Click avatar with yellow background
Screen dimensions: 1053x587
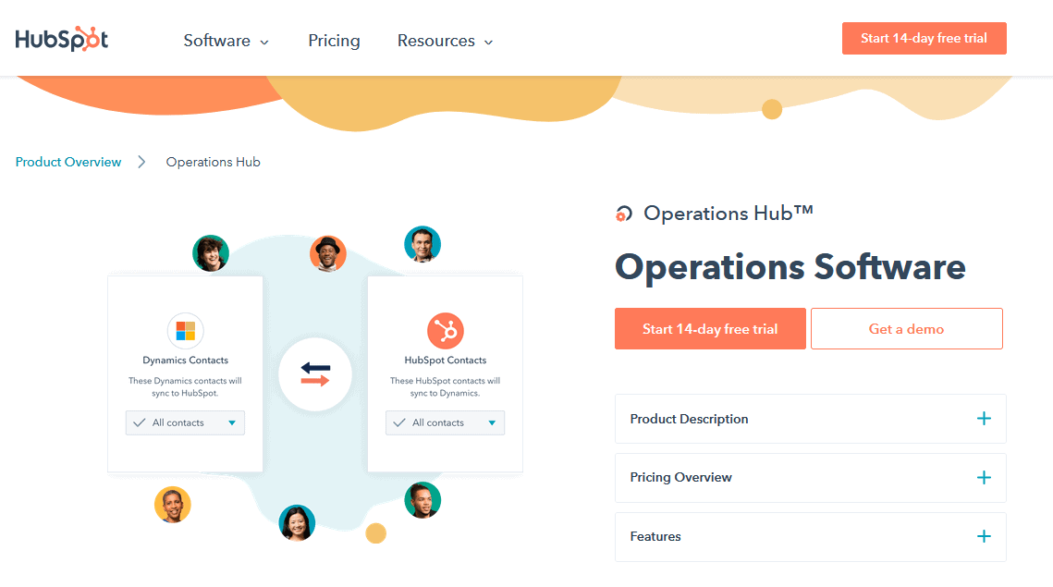pyautogui.click(x=173, y=505)
